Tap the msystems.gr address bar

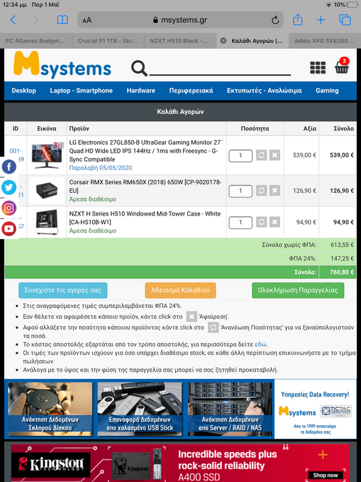pyautogui.click(x=180, y=20)
